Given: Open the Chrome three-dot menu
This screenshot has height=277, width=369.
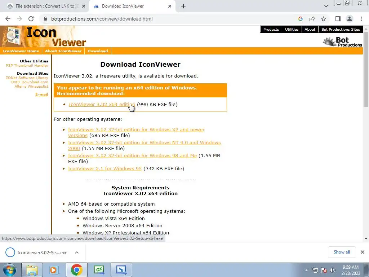Looking at the screenshot, I should tap(361, 19).
